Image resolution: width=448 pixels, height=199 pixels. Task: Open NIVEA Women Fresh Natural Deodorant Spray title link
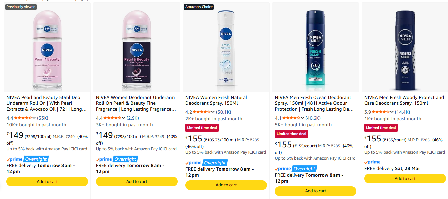click(x=216, y=100)
